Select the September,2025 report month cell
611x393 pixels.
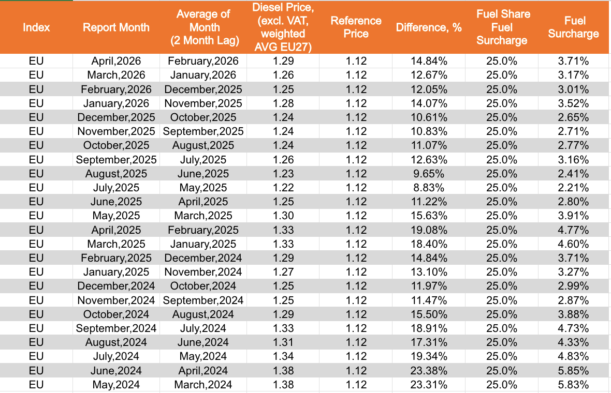[116, 159]
